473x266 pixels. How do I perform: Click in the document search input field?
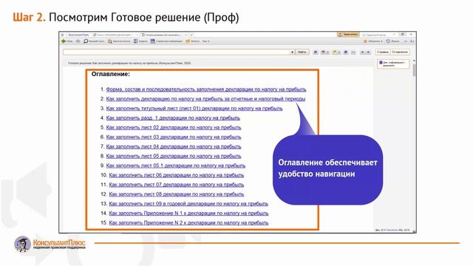tap(177, 52)
